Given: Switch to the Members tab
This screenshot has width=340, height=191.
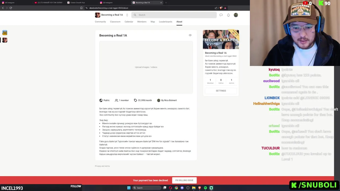Looking at the screenshot, I should click(142, 22).
